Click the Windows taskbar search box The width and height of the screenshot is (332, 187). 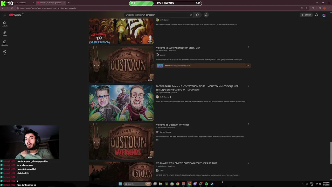coord(137,184)
